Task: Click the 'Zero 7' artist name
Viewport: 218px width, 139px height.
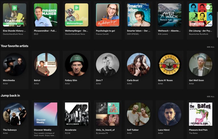Action: click(99, 80)
